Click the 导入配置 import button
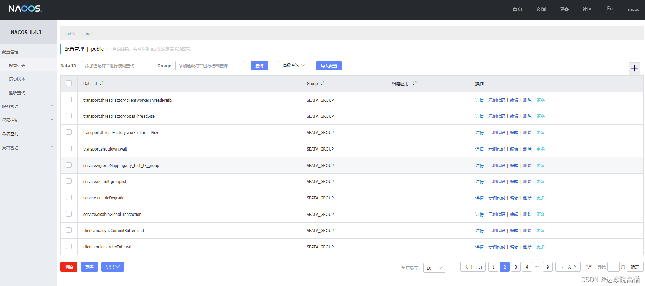Viewport: 645px width, 286px height. tap(329, 66)
